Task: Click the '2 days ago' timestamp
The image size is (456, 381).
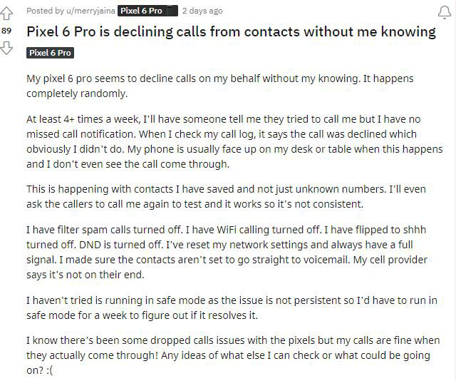Action: point(202,11)
